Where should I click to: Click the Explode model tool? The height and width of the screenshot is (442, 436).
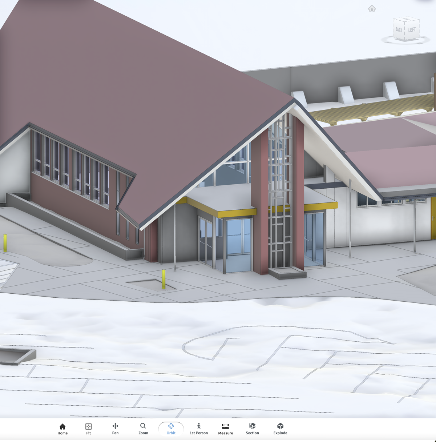point(280,429)
